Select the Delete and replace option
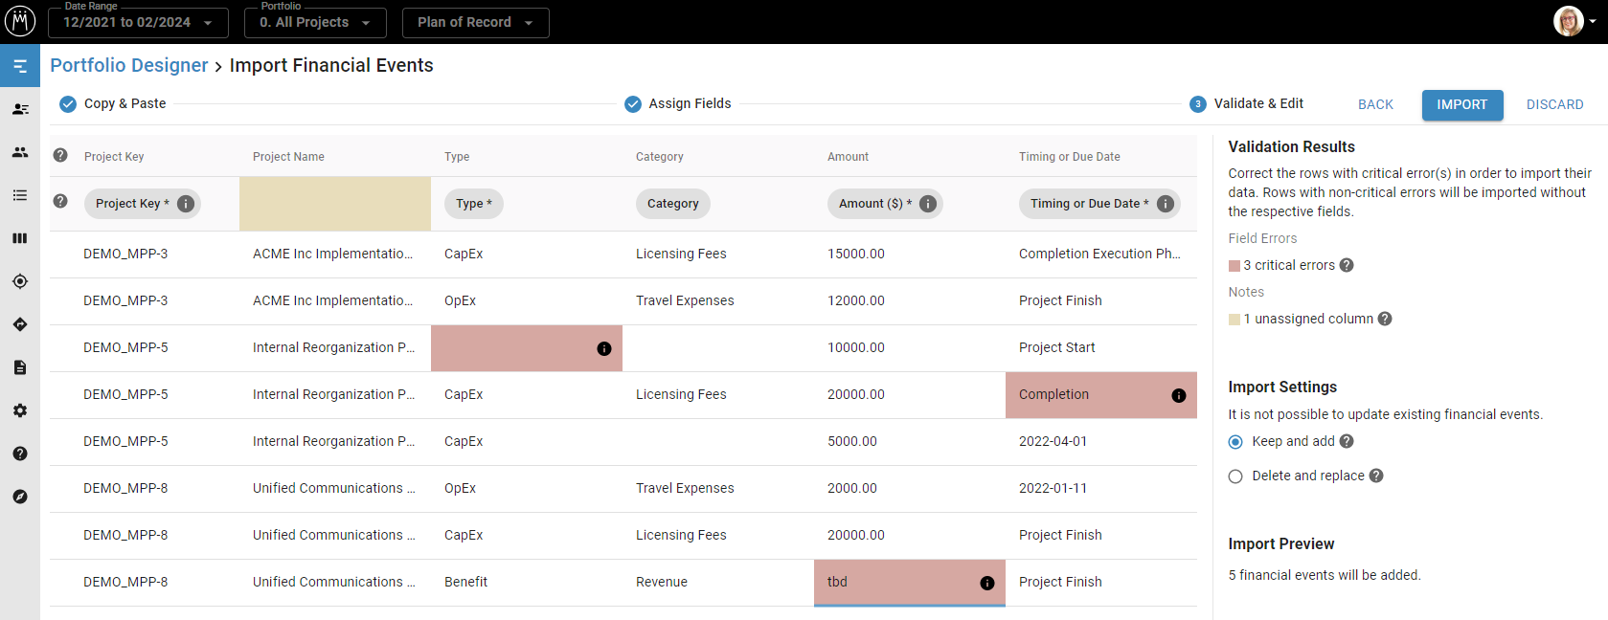Screen dimensions: 1608x620 tap(1235, 476)
